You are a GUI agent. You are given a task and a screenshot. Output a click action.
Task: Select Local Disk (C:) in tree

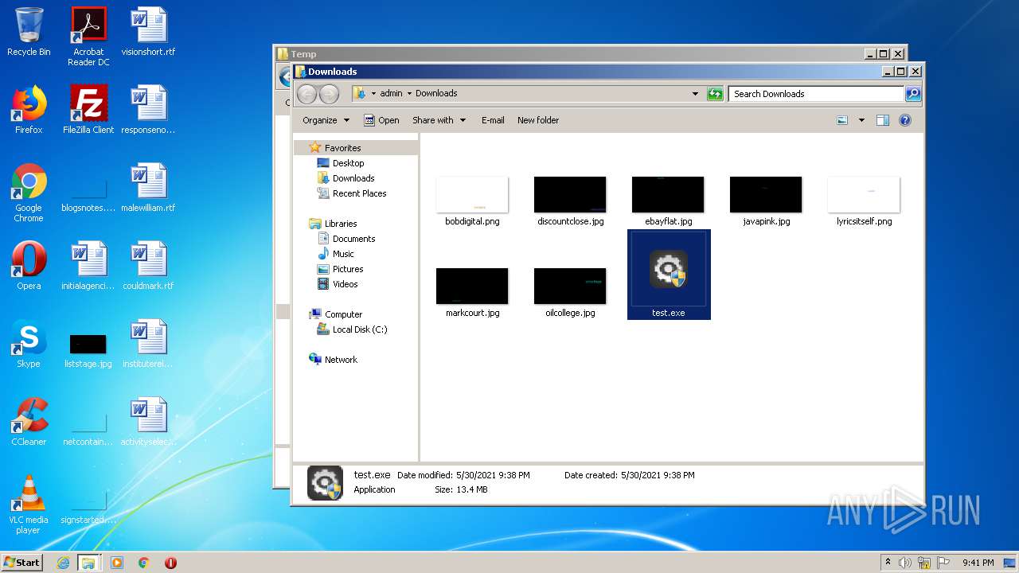(x=352, y=329)
